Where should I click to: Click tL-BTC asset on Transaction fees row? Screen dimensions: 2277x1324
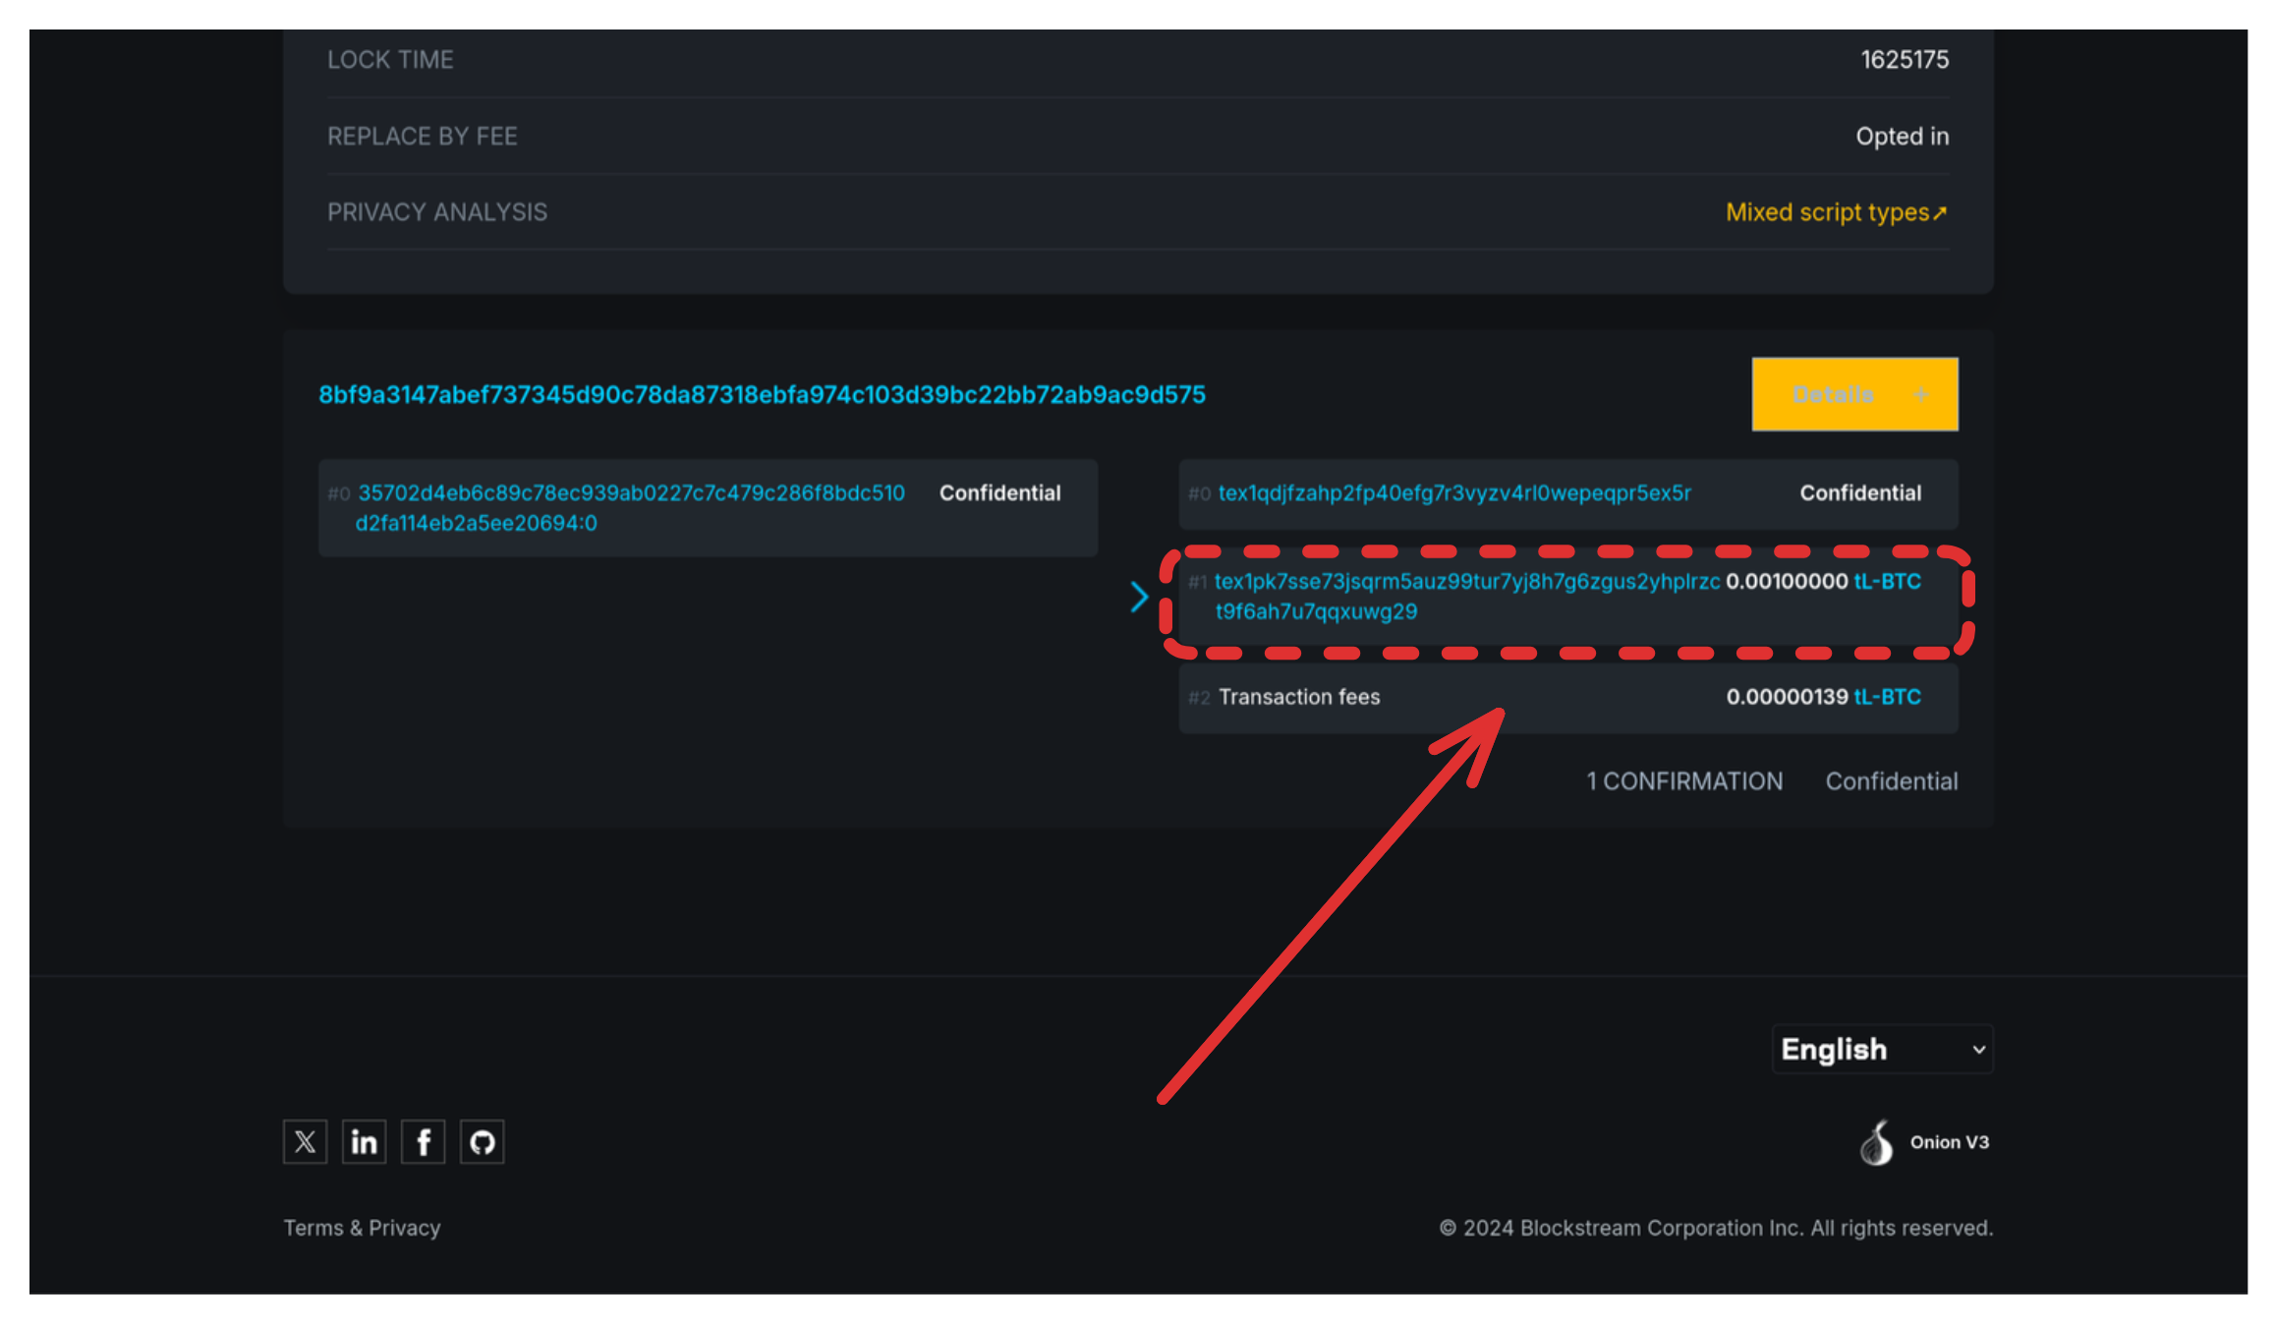[x=1887, y=697]
